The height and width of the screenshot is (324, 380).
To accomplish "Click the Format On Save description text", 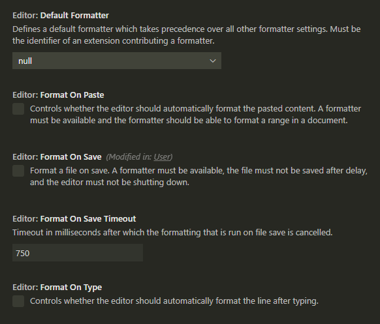I will (x=198, y=177).
